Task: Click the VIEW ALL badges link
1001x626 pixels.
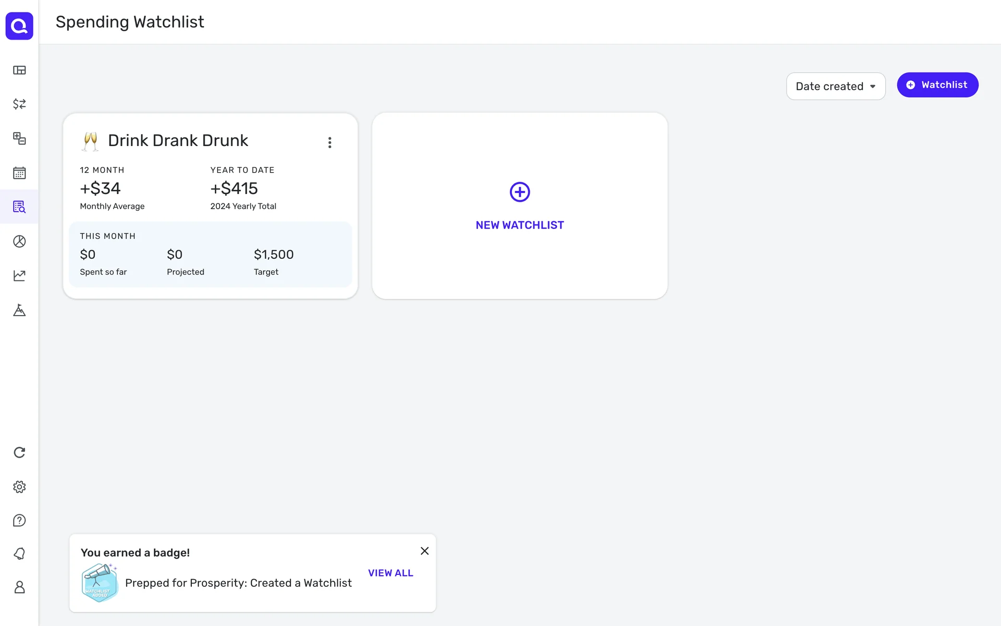Action: pyautogui.click(x=390, y=573)
